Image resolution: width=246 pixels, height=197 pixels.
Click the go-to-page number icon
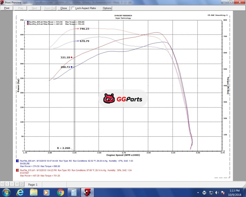pyautogui.click(x=22, y=184)
